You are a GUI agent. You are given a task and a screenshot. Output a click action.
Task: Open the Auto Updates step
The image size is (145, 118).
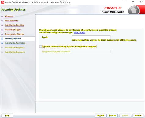point(11,20)
